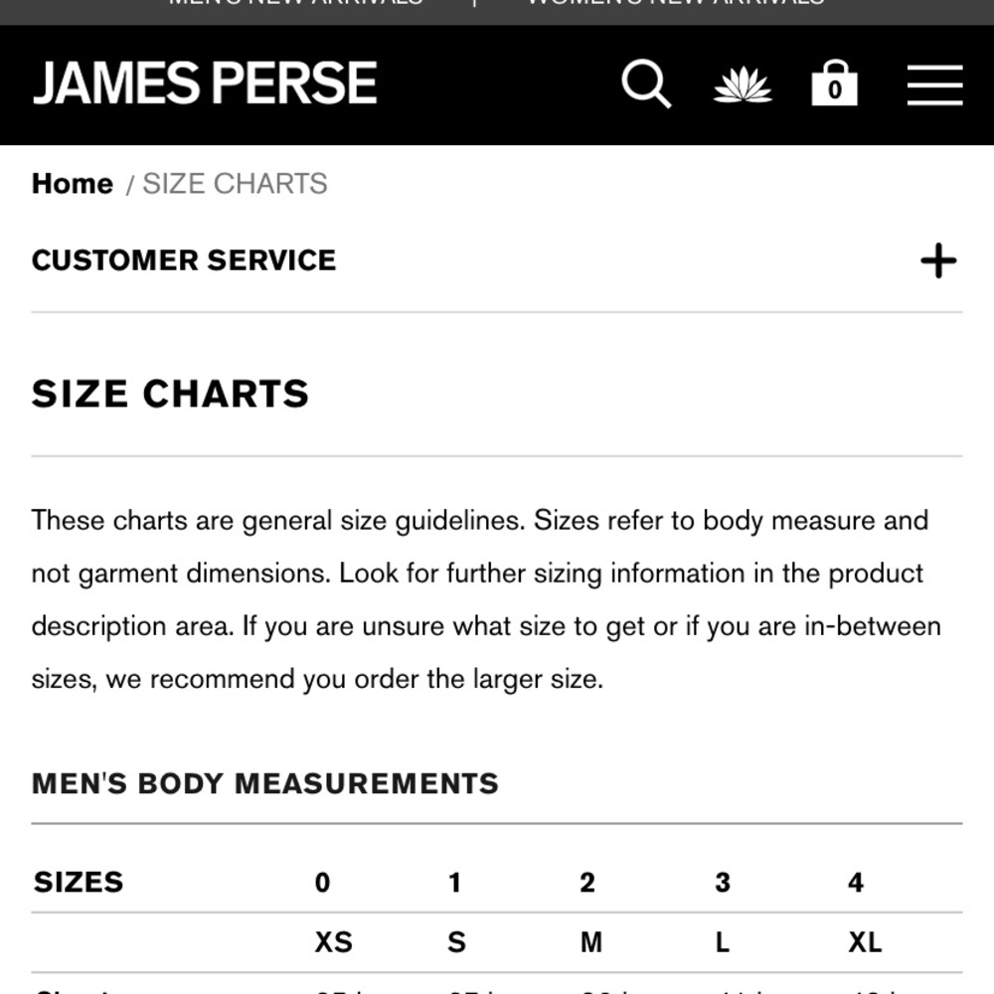Click the SIZES row header
994x994 pixels.
(x=79, y=882)
